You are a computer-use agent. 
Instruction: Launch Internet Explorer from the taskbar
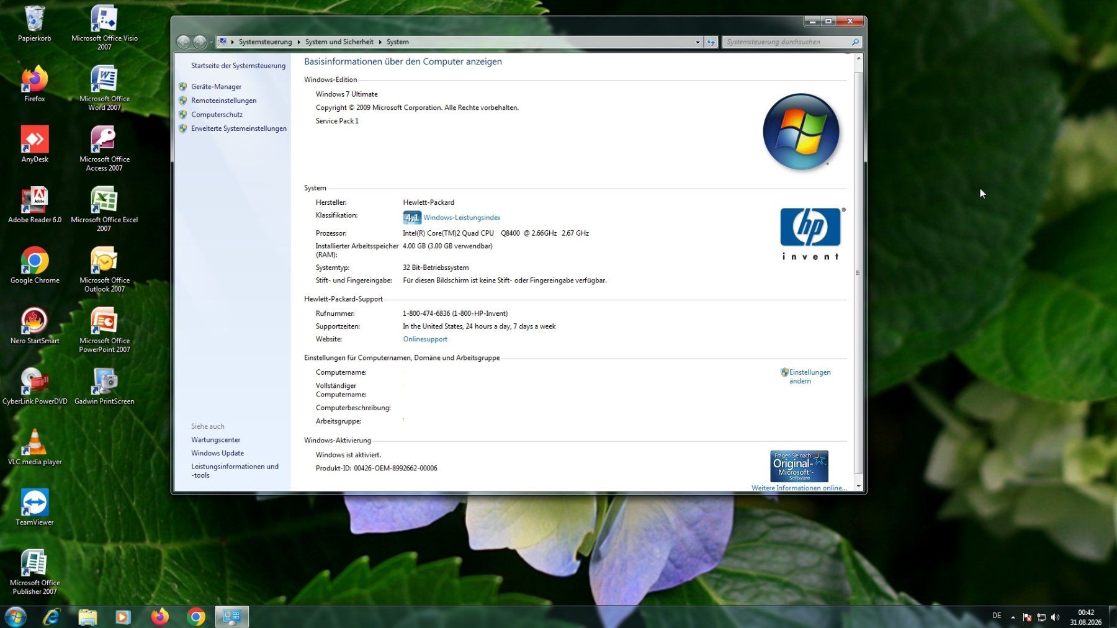[x=52, y=617]
